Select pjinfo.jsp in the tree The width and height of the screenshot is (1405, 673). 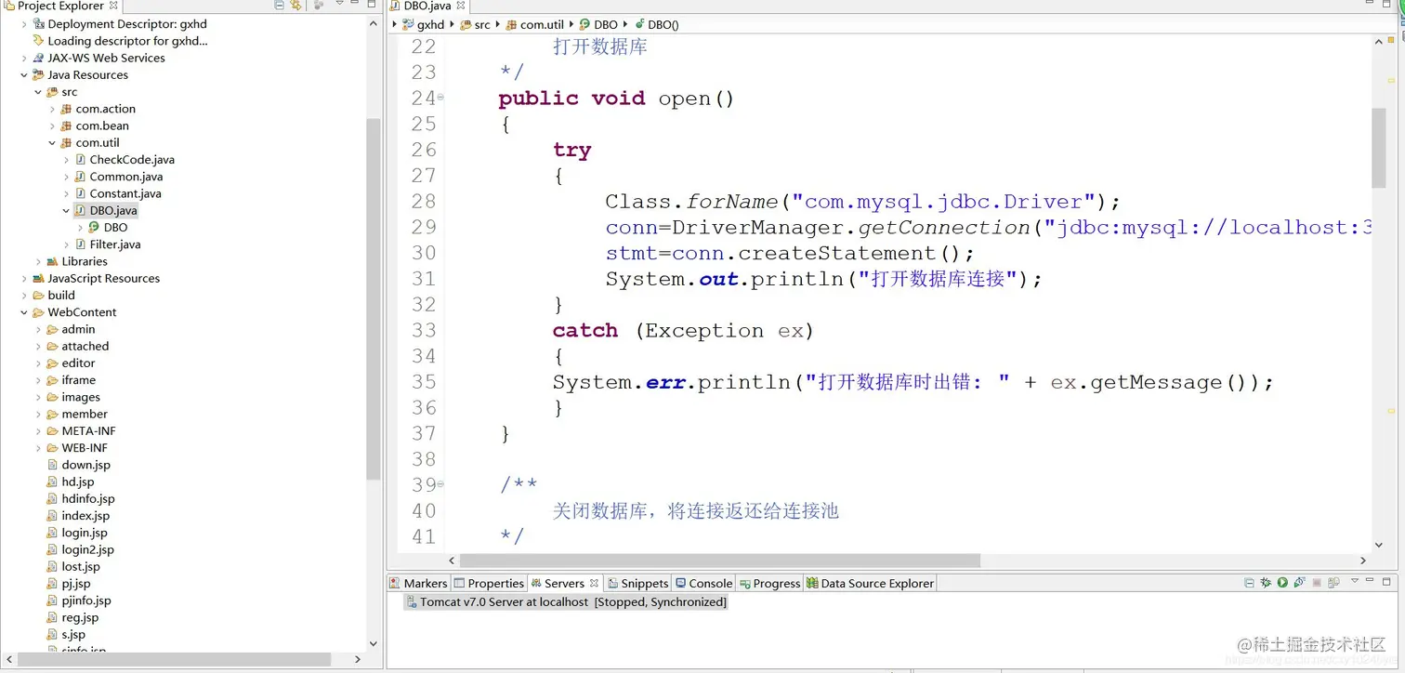[85, 600]
